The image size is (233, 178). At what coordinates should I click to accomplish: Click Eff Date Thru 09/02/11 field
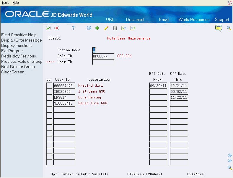click(x=179, y=92)
